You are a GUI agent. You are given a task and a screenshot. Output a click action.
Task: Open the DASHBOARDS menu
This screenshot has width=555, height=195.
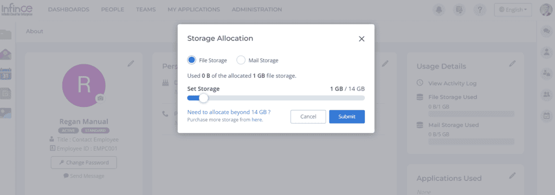pos(69,10)
